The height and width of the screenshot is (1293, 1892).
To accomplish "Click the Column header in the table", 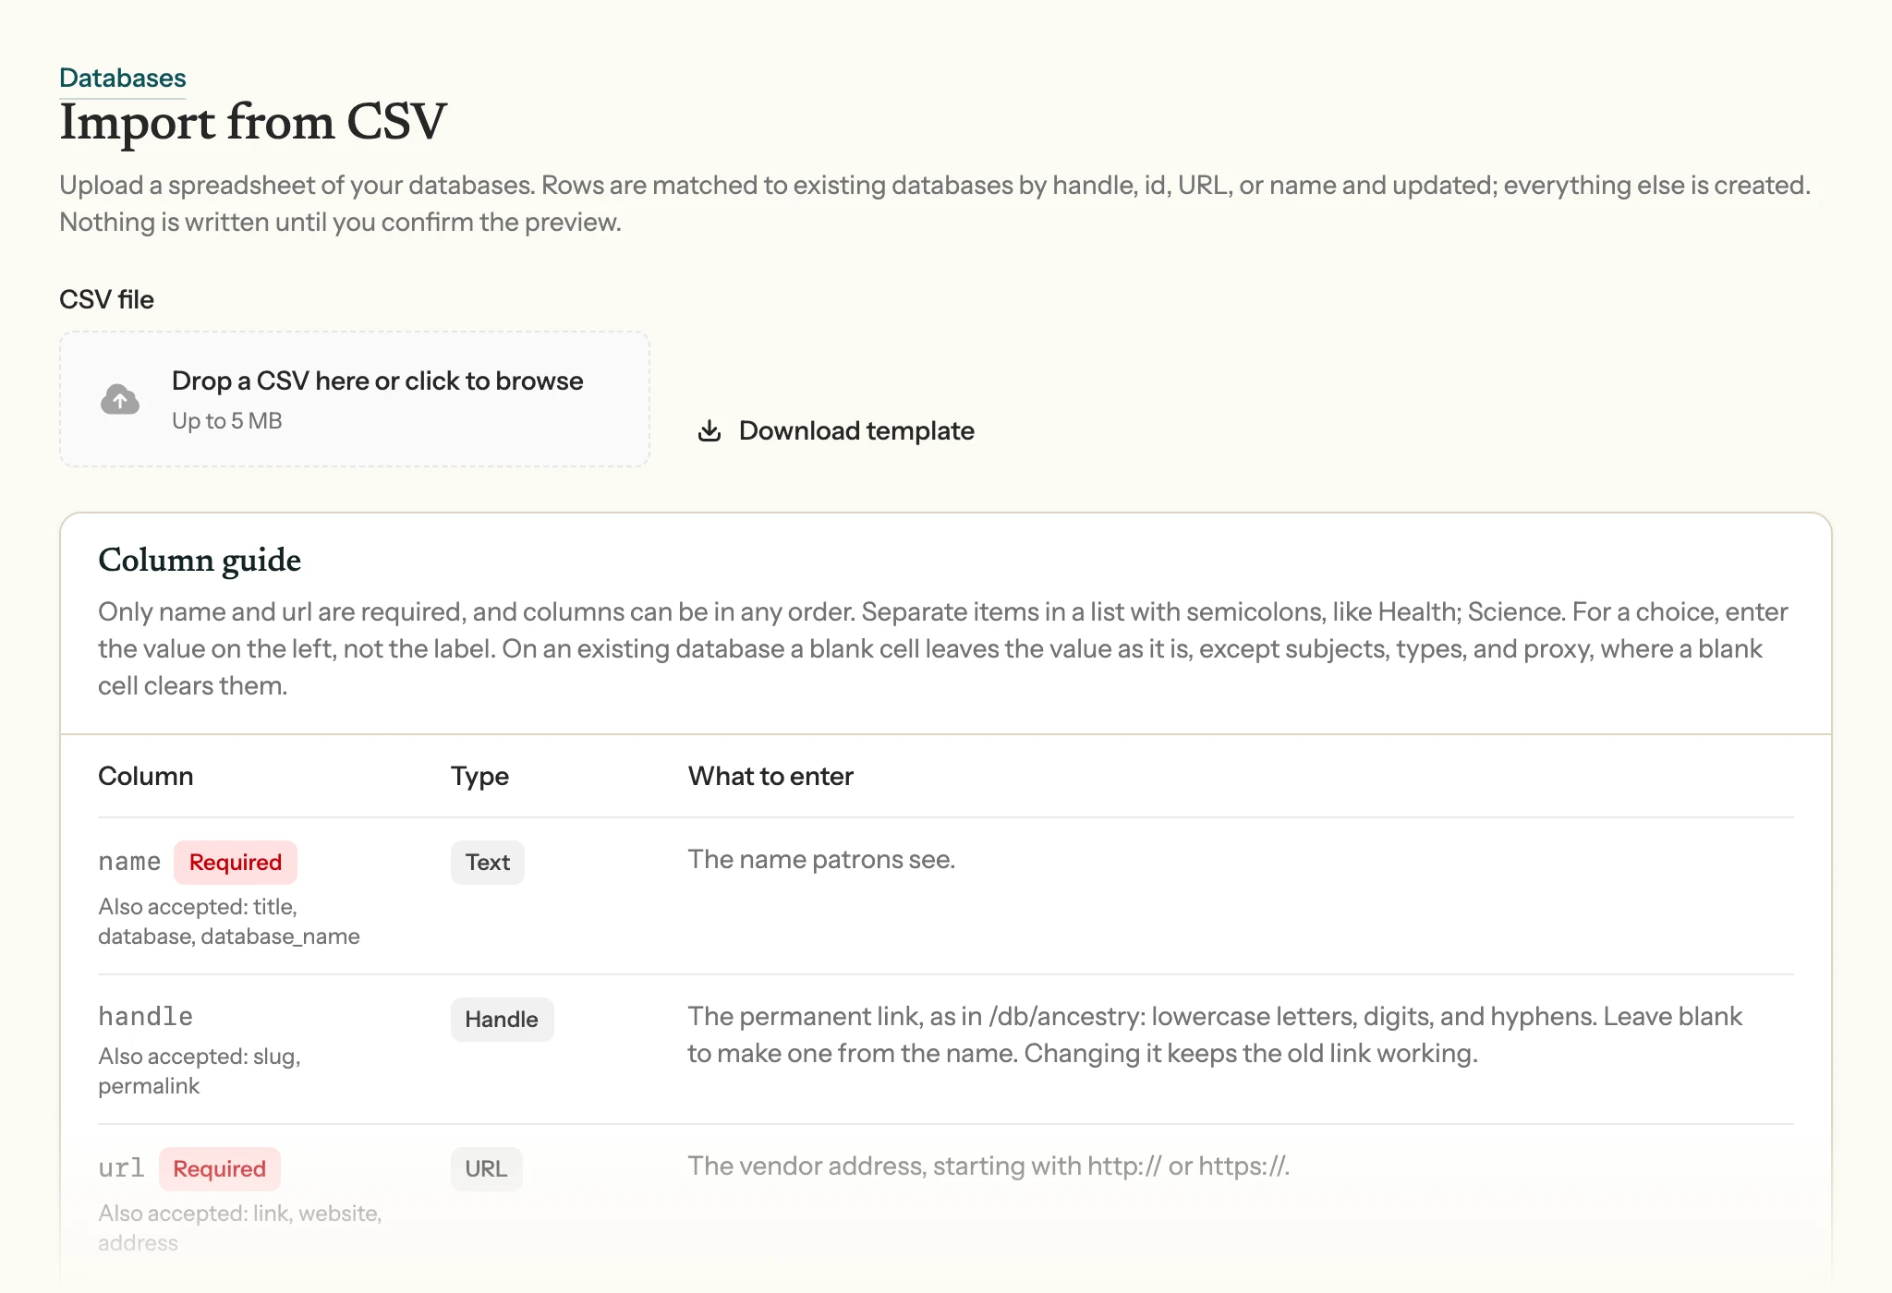I will coord(146,776).
